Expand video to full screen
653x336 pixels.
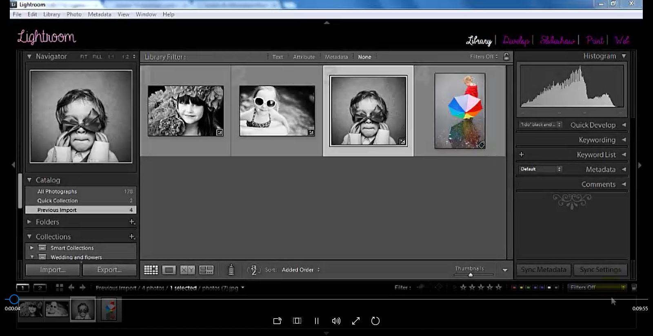click(x=356, y=321)
